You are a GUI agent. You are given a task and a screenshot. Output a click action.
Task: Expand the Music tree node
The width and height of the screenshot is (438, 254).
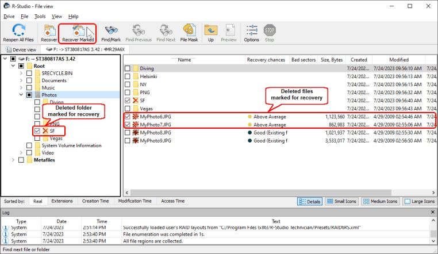pyautogui.click(x=21, y=88)
